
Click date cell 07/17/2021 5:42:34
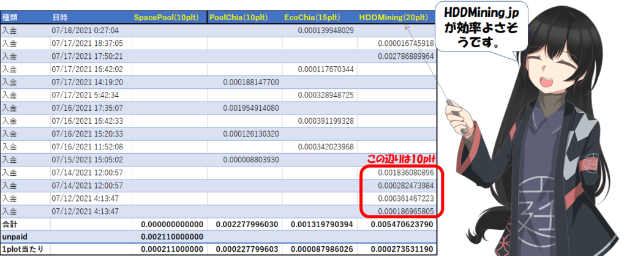coord(86,95)
